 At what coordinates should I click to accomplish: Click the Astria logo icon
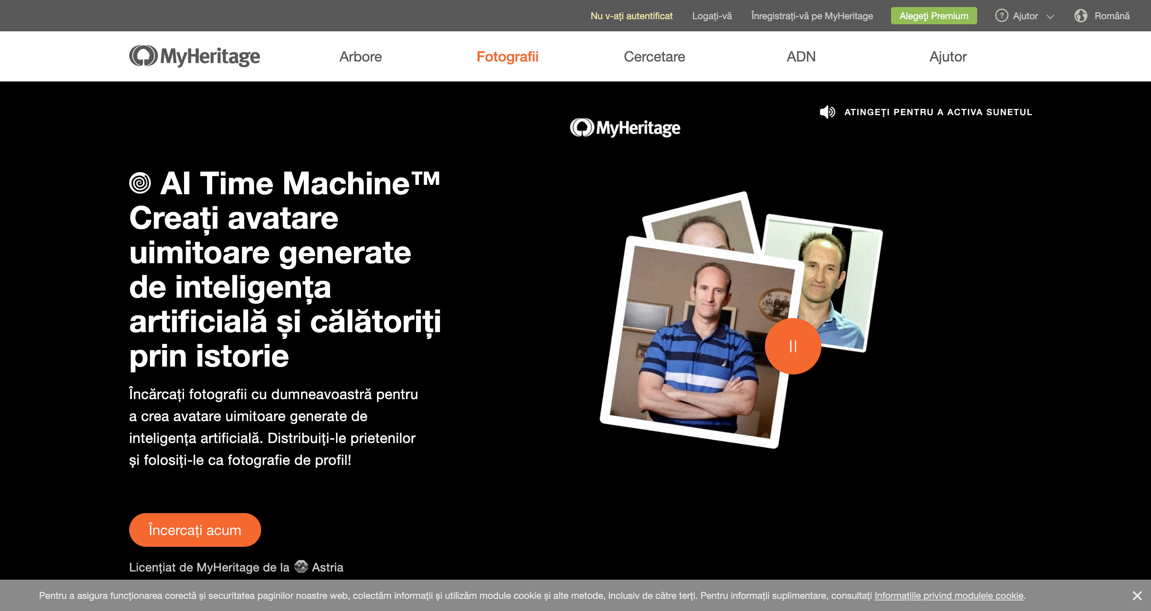click(301, 566)
